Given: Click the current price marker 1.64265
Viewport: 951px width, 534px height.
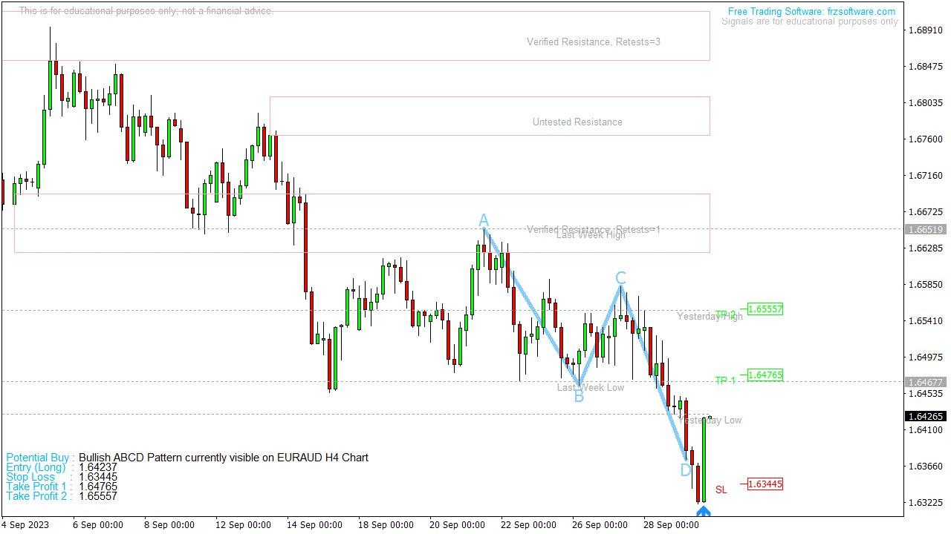Looking at the screenshot, I should coord(925,416).
